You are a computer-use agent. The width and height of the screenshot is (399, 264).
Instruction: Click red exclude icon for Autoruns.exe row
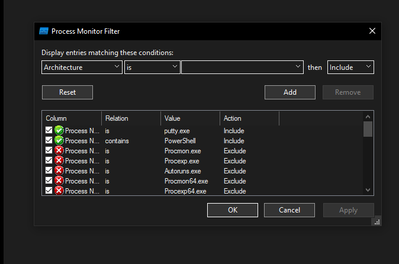pos(59,171)
